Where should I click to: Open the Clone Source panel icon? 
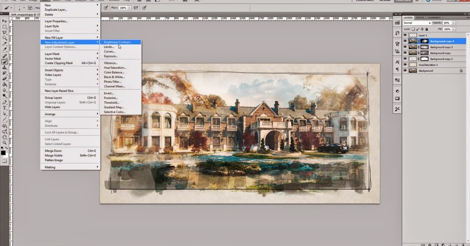tap(397, 51)
